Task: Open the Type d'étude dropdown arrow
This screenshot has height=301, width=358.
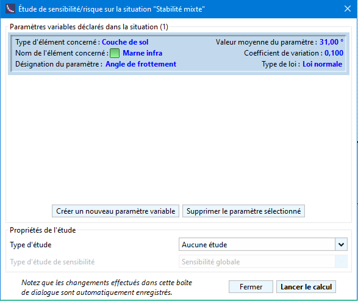Action: [x=341, y=245]
